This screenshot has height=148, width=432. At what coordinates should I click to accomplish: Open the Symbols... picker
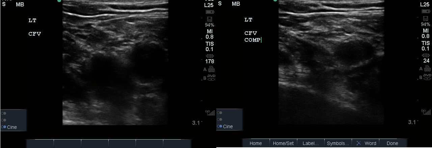(x=338, y=143)
